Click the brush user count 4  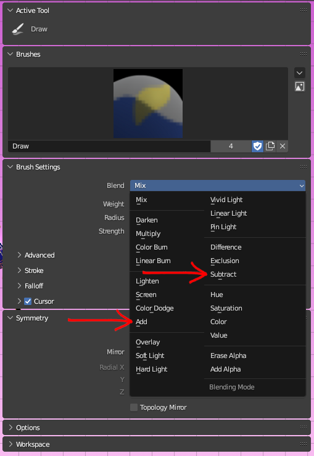point(231,146)
